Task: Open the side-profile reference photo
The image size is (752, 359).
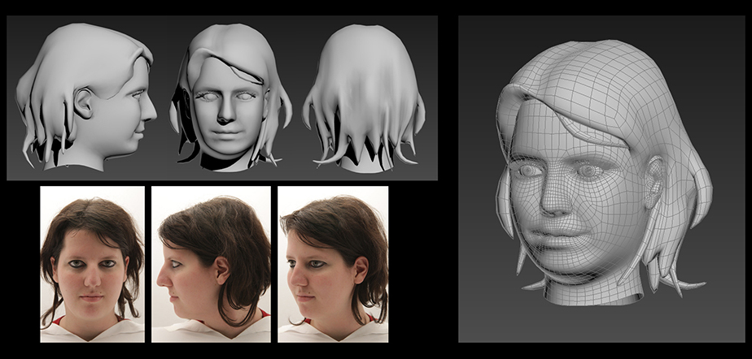Action: tap(211, 264)
